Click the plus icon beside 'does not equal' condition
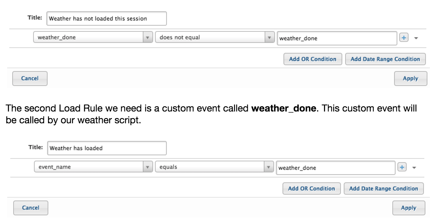The image size is (445, 223). point(403,38)
